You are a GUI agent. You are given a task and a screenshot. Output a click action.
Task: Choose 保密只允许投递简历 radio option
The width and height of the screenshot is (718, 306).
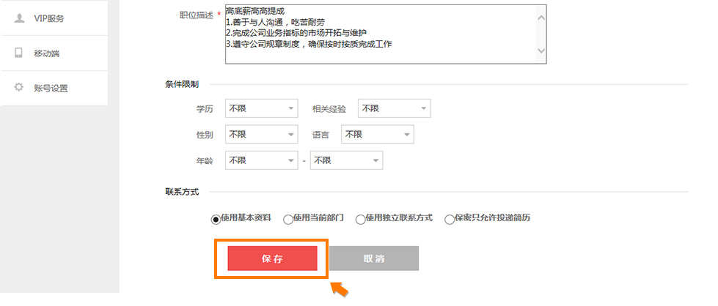click(x=449, y=220)
